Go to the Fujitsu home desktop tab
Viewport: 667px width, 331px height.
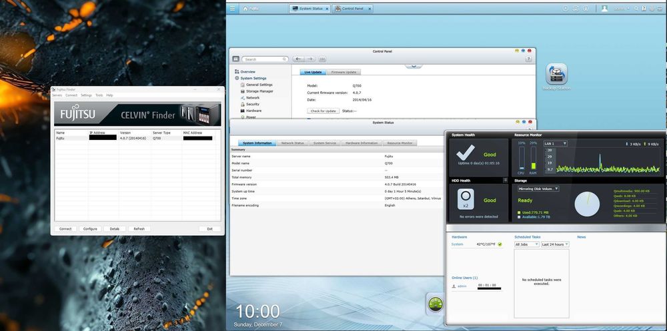click(251, 9)
